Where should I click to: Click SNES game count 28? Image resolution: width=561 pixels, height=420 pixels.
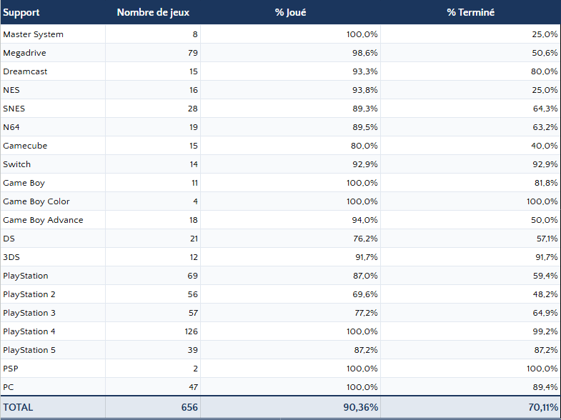tap(193, 109)
